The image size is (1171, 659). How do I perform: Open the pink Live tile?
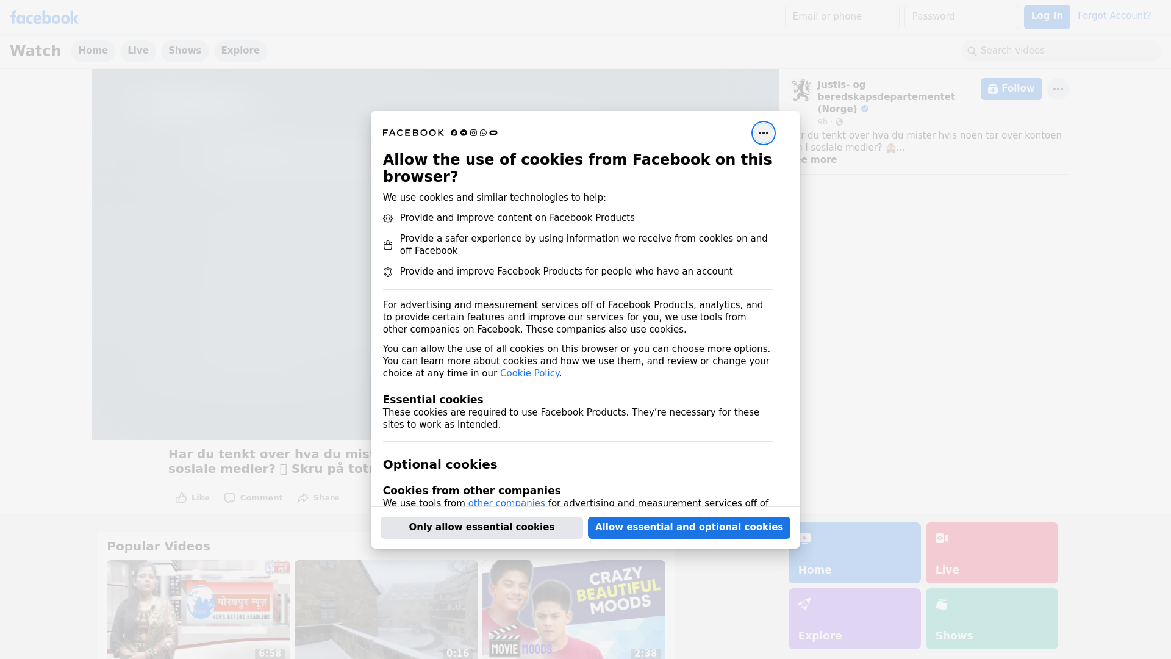992,553
